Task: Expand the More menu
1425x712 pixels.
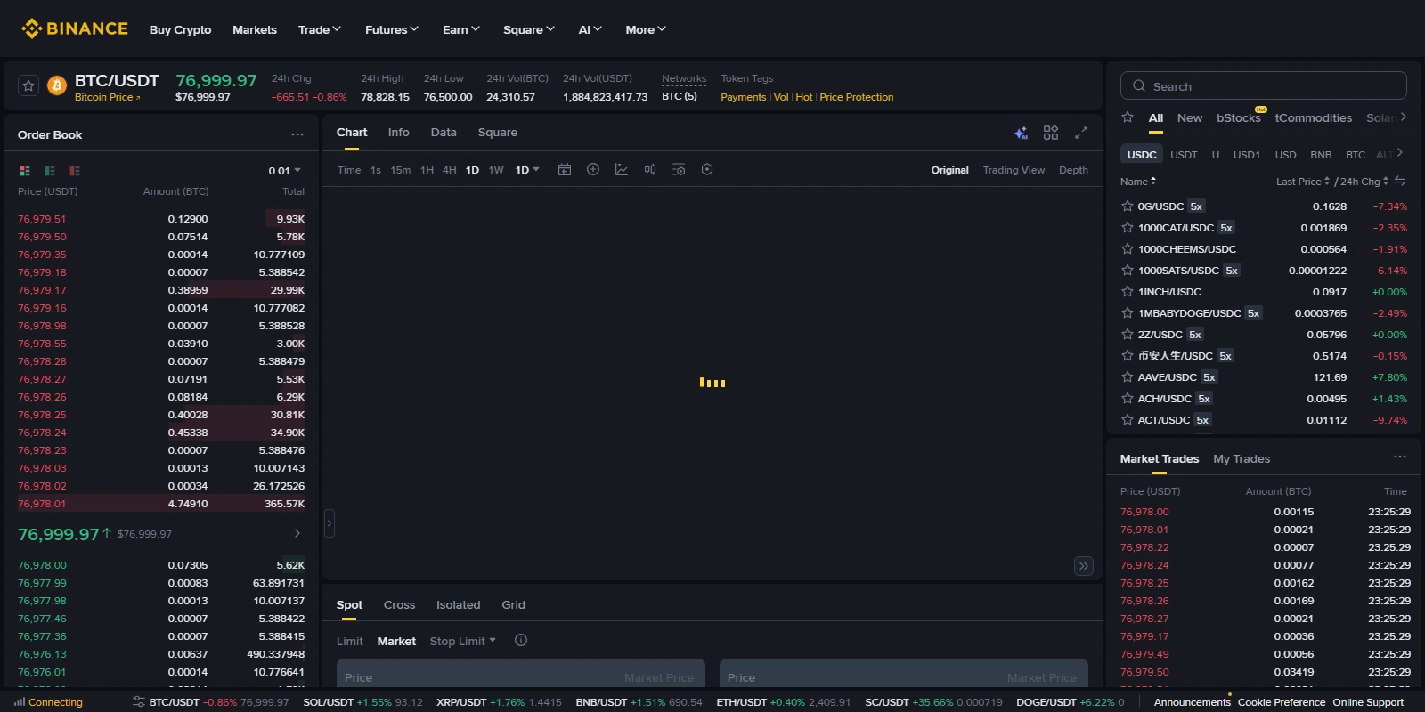Action: click(x=646, y=29)
